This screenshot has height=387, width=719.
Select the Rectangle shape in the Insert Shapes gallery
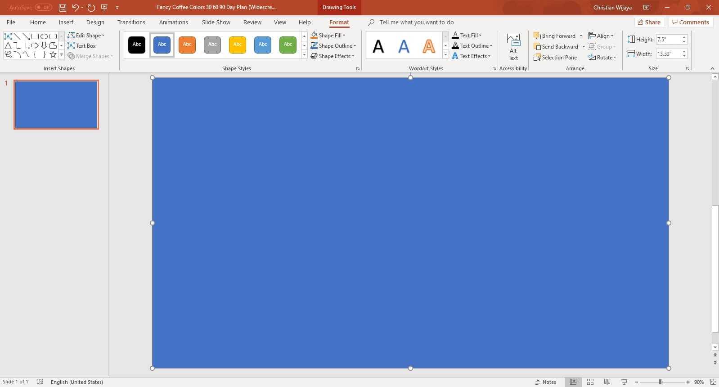tap(35, 36)
